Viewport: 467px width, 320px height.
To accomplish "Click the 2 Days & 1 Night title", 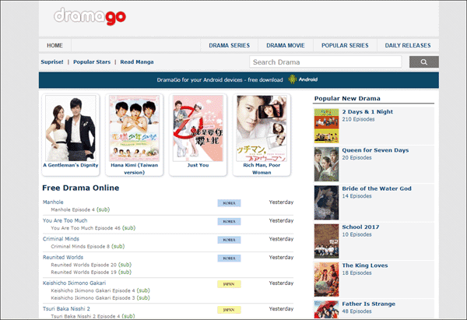I will click(367, 112).
